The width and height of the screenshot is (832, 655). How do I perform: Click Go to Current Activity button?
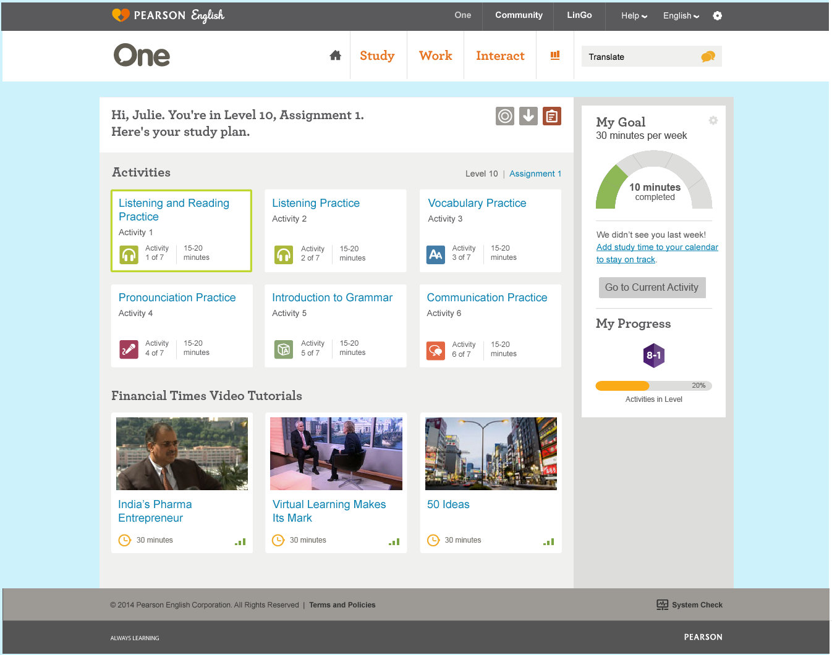click(652, 288)
